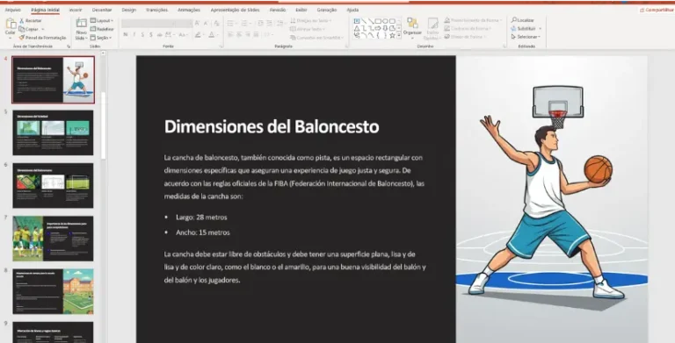This screenshot has height=343, width=675.
Task: Select the oval shape in gallery
Action: [385, 21]
